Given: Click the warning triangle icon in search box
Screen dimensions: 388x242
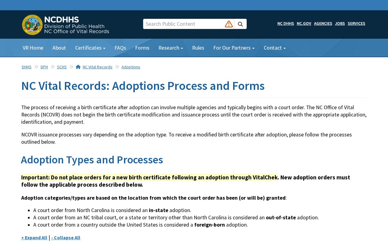Looking at the screenshot, I should pos(229,24).
